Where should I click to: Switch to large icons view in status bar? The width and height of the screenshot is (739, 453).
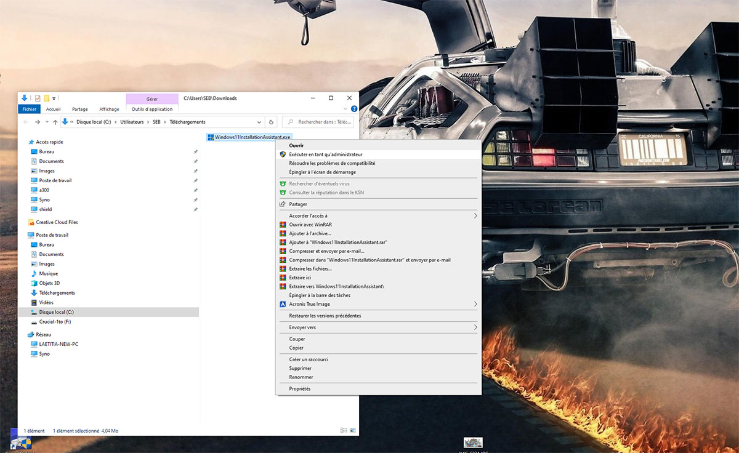coord(352,431)
